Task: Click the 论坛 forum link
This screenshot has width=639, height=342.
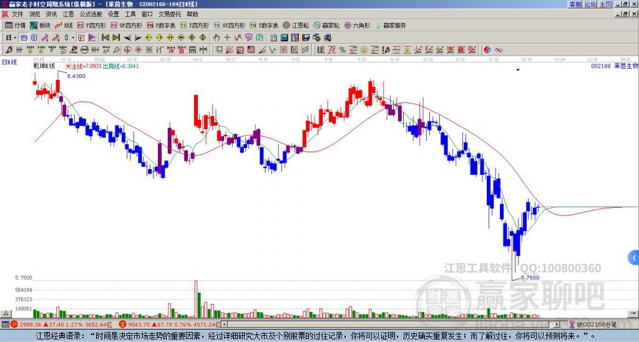Action: click(x=590, y=4)
